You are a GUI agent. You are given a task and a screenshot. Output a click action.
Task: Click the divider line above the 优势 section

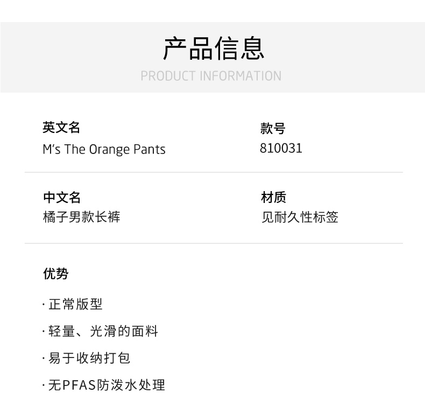[x=214, y=243]
